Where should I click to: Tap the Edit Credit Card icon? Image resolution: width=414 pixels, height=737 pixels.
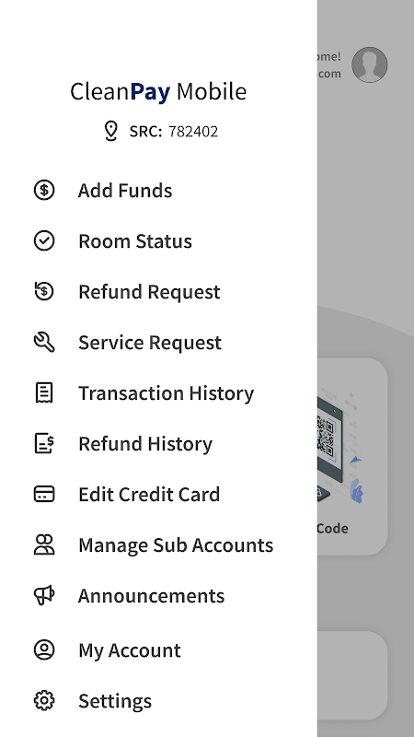click(x=44, y=494)
